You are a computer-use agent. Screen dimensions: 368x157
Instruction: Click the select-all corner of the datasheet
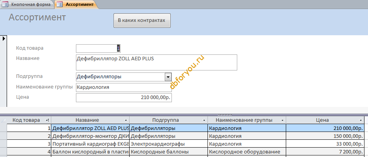tap(3, 120)
